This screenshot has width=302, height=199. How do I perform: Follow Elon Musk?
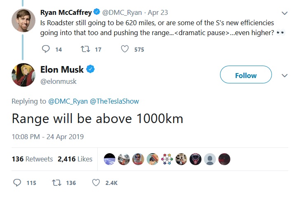point(246,75)
